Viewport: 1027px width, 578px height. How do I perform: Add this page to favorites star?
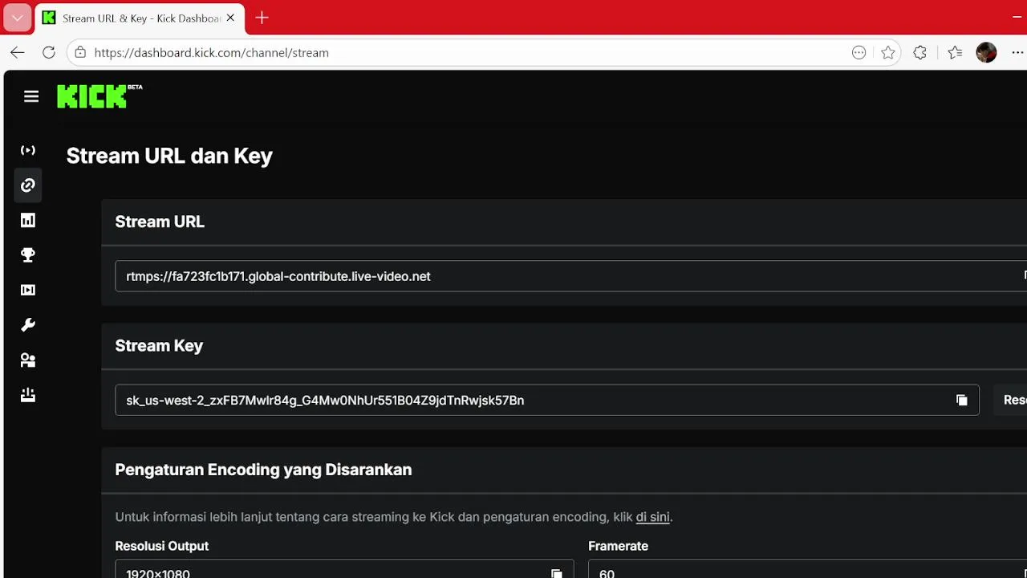887,53
